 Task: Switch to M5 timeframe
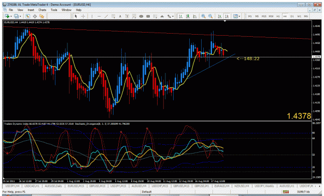click(x=257, y=16)
